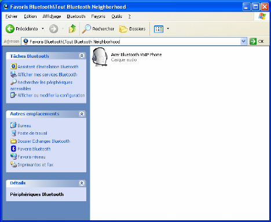Image resolution: width=271 pixels, height=222 pixels.
Task: Click the grey forward arrow icon
Action: (53, 29)
